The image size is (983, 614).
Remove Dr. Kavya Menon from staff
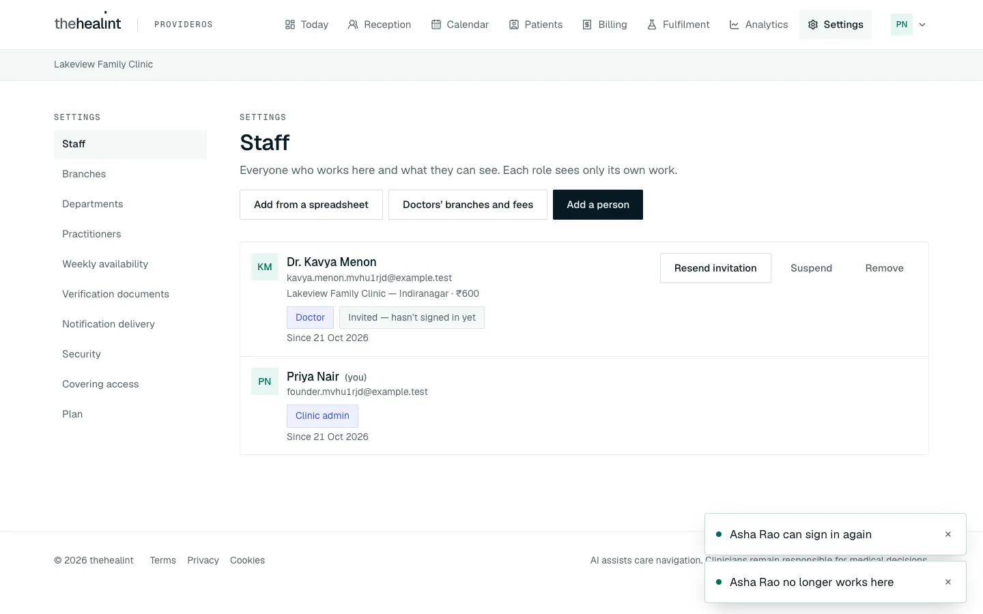[x=885, y=268]
